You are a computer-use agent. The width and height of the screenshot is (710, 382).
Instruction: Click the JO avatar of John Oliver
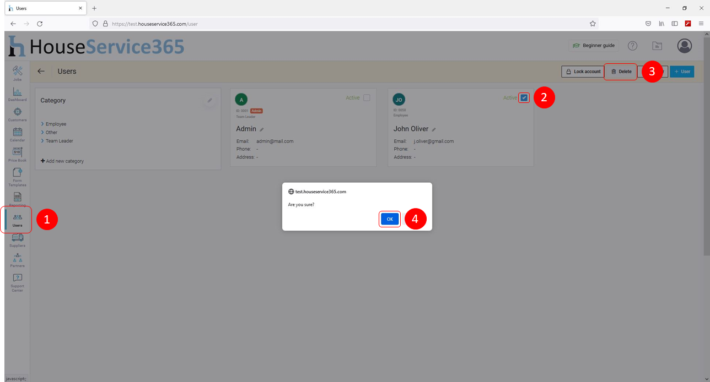coord(399,100)
